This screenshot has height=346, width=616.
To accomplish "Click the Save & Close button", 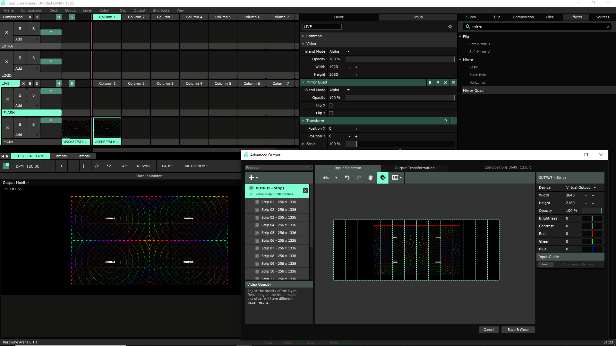I will tap(518, 330).
